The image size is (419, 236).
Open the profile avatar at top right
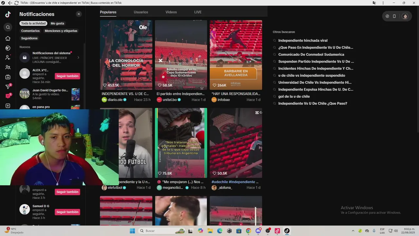point(405,16)
